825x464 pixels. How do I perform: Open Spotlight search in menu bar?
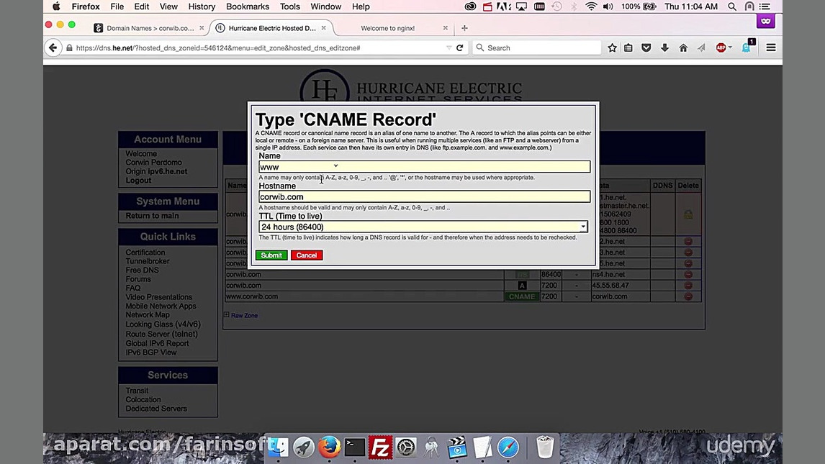click(x=732, y=6)
